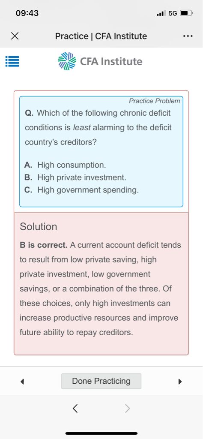
Task: Tap the CFA Institute logo
Action: tap(100, 61)
